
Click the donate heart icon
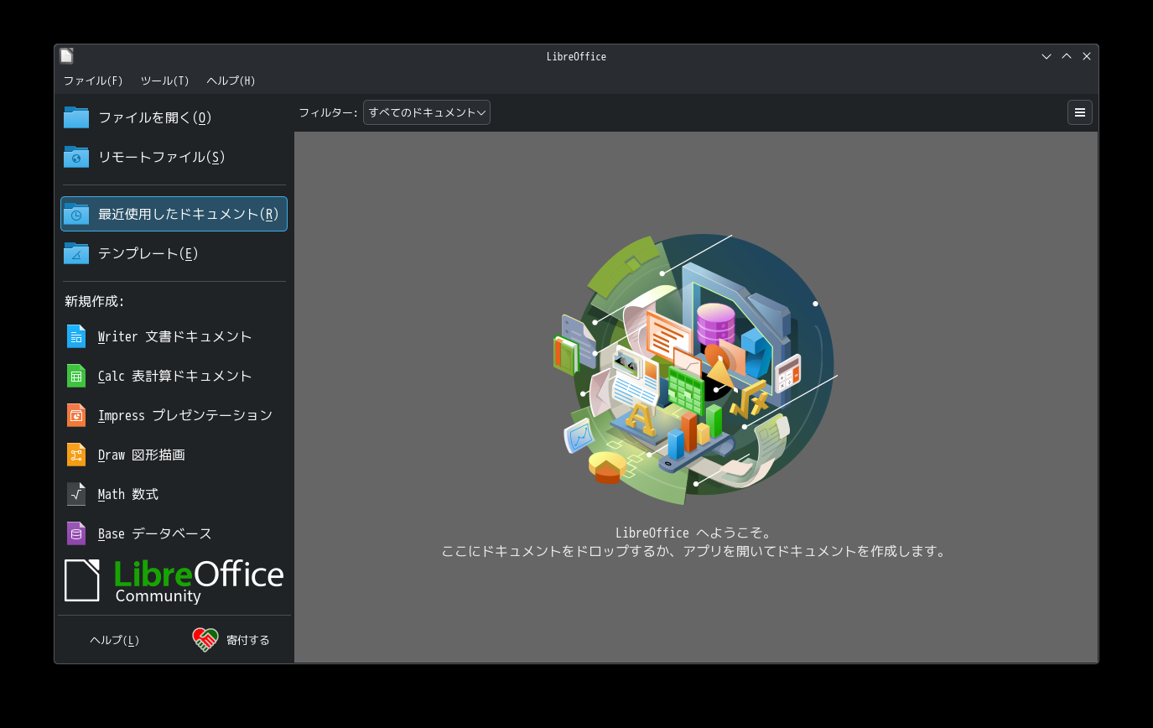tap(205, 640)
